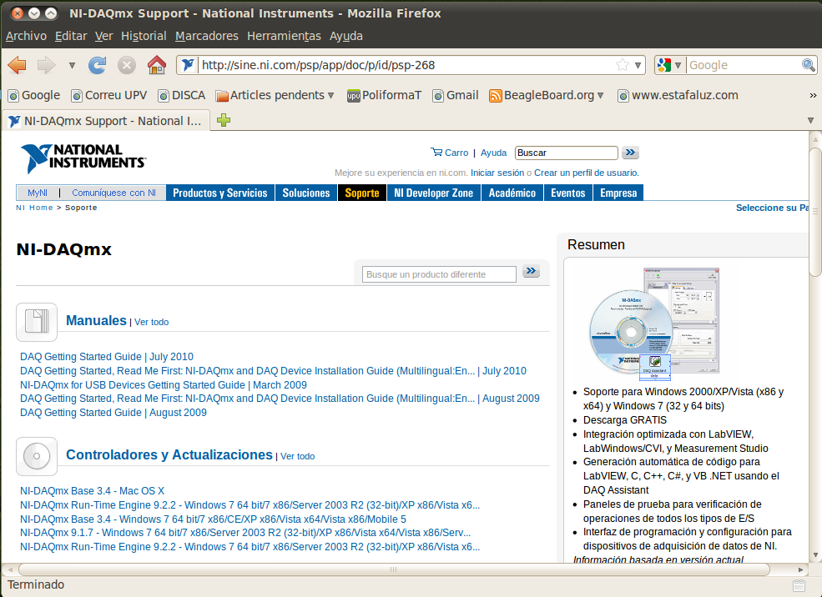Bookmark this page with the star icon
822x597 pixels.
[x=623, y=65]
